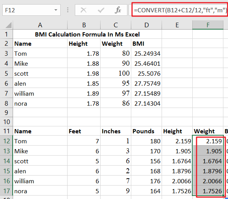Click the Name Box showing F12
This screenshot has width=228, height=199.
(31, 10)
